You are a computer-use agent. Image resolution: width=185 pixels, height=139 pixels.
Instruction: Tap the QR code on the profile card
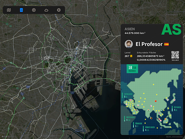coord(175,55)
